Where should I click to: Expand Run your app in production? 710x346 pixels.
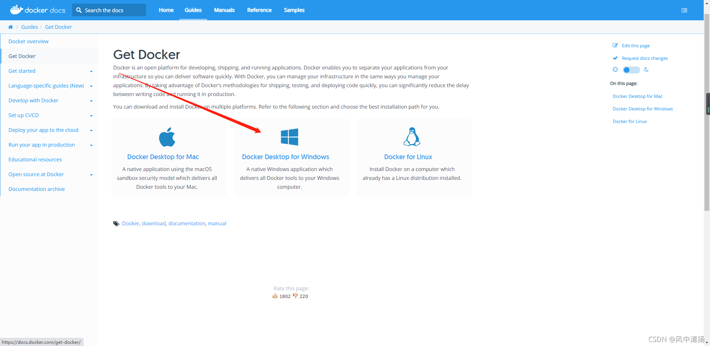[91, 145]
